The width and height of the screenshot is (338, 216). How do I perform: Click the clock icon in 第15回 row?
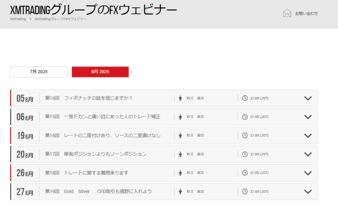[x=245, y=117]
